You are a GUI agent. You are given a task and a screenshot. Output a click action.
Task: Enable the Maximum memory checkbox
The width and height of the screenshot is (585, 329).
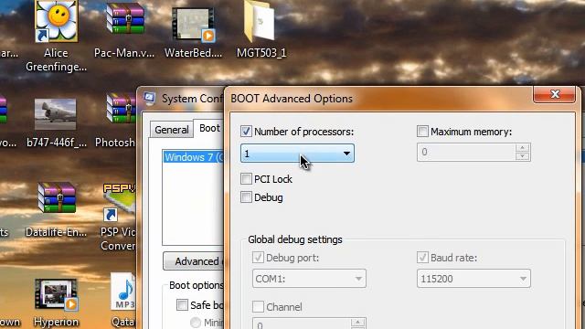coord(422,132)
